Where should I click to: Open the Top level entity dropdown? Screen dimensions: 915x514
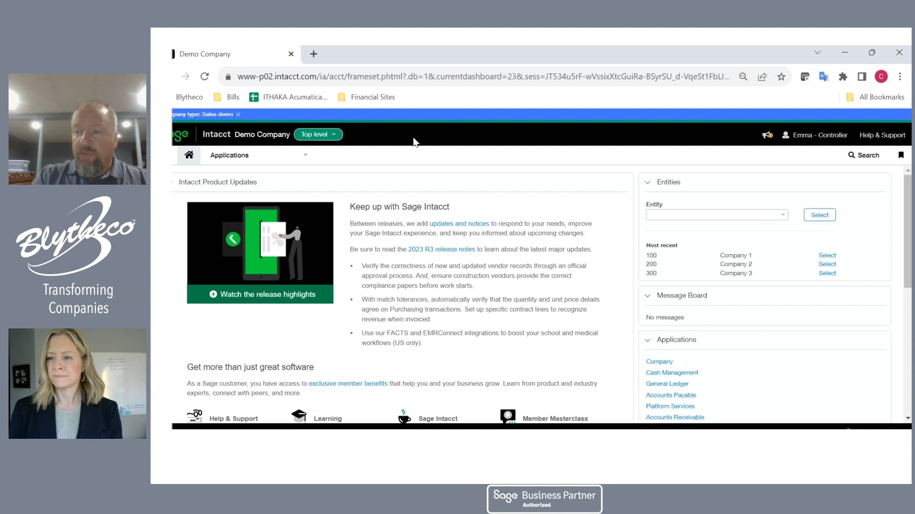(x=318, y=134)
